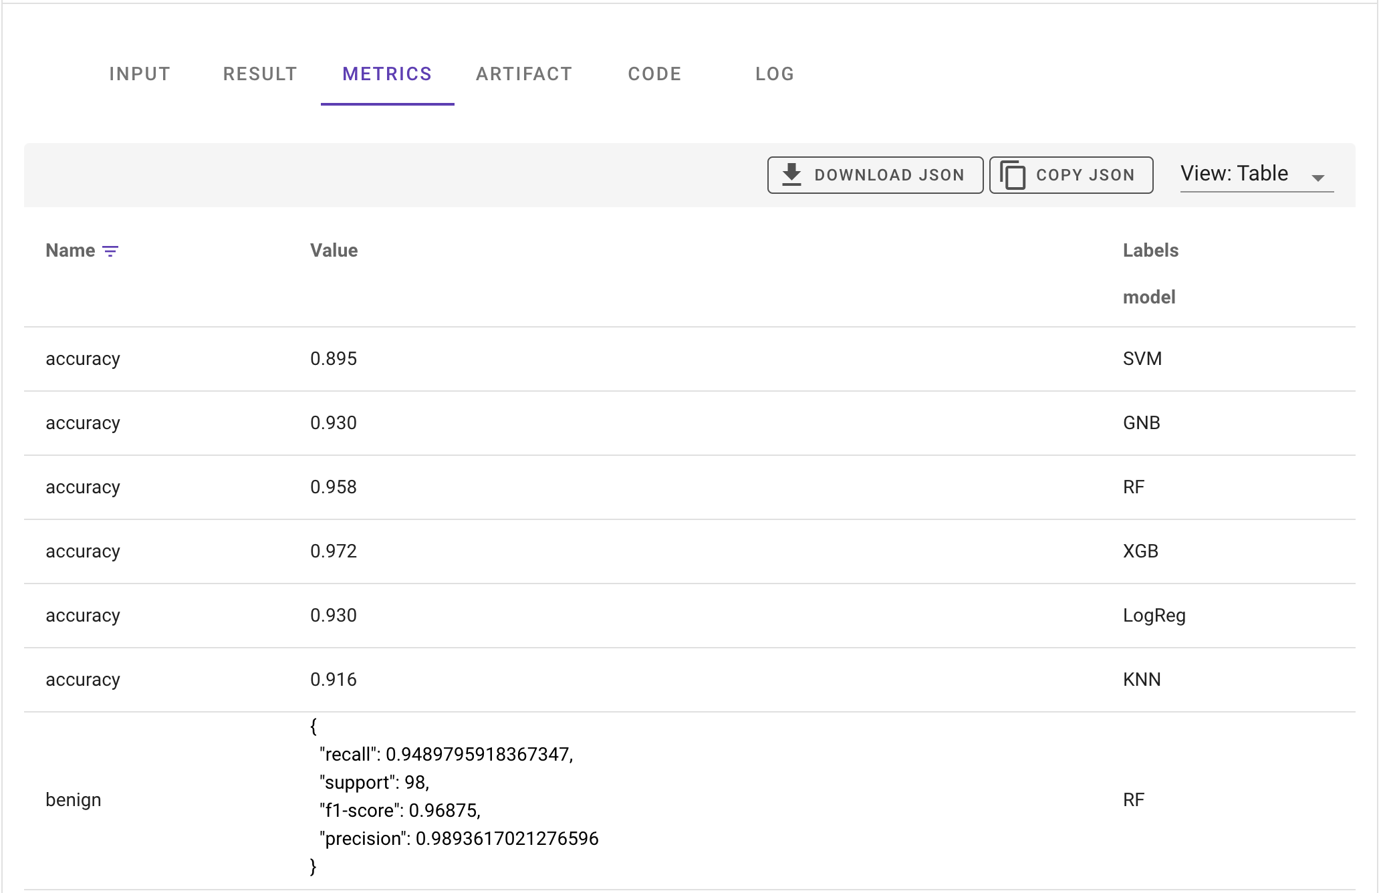Switch to the METRICS tab
This screenshot has height=893, width=1381.
click(x=387, y=74)
